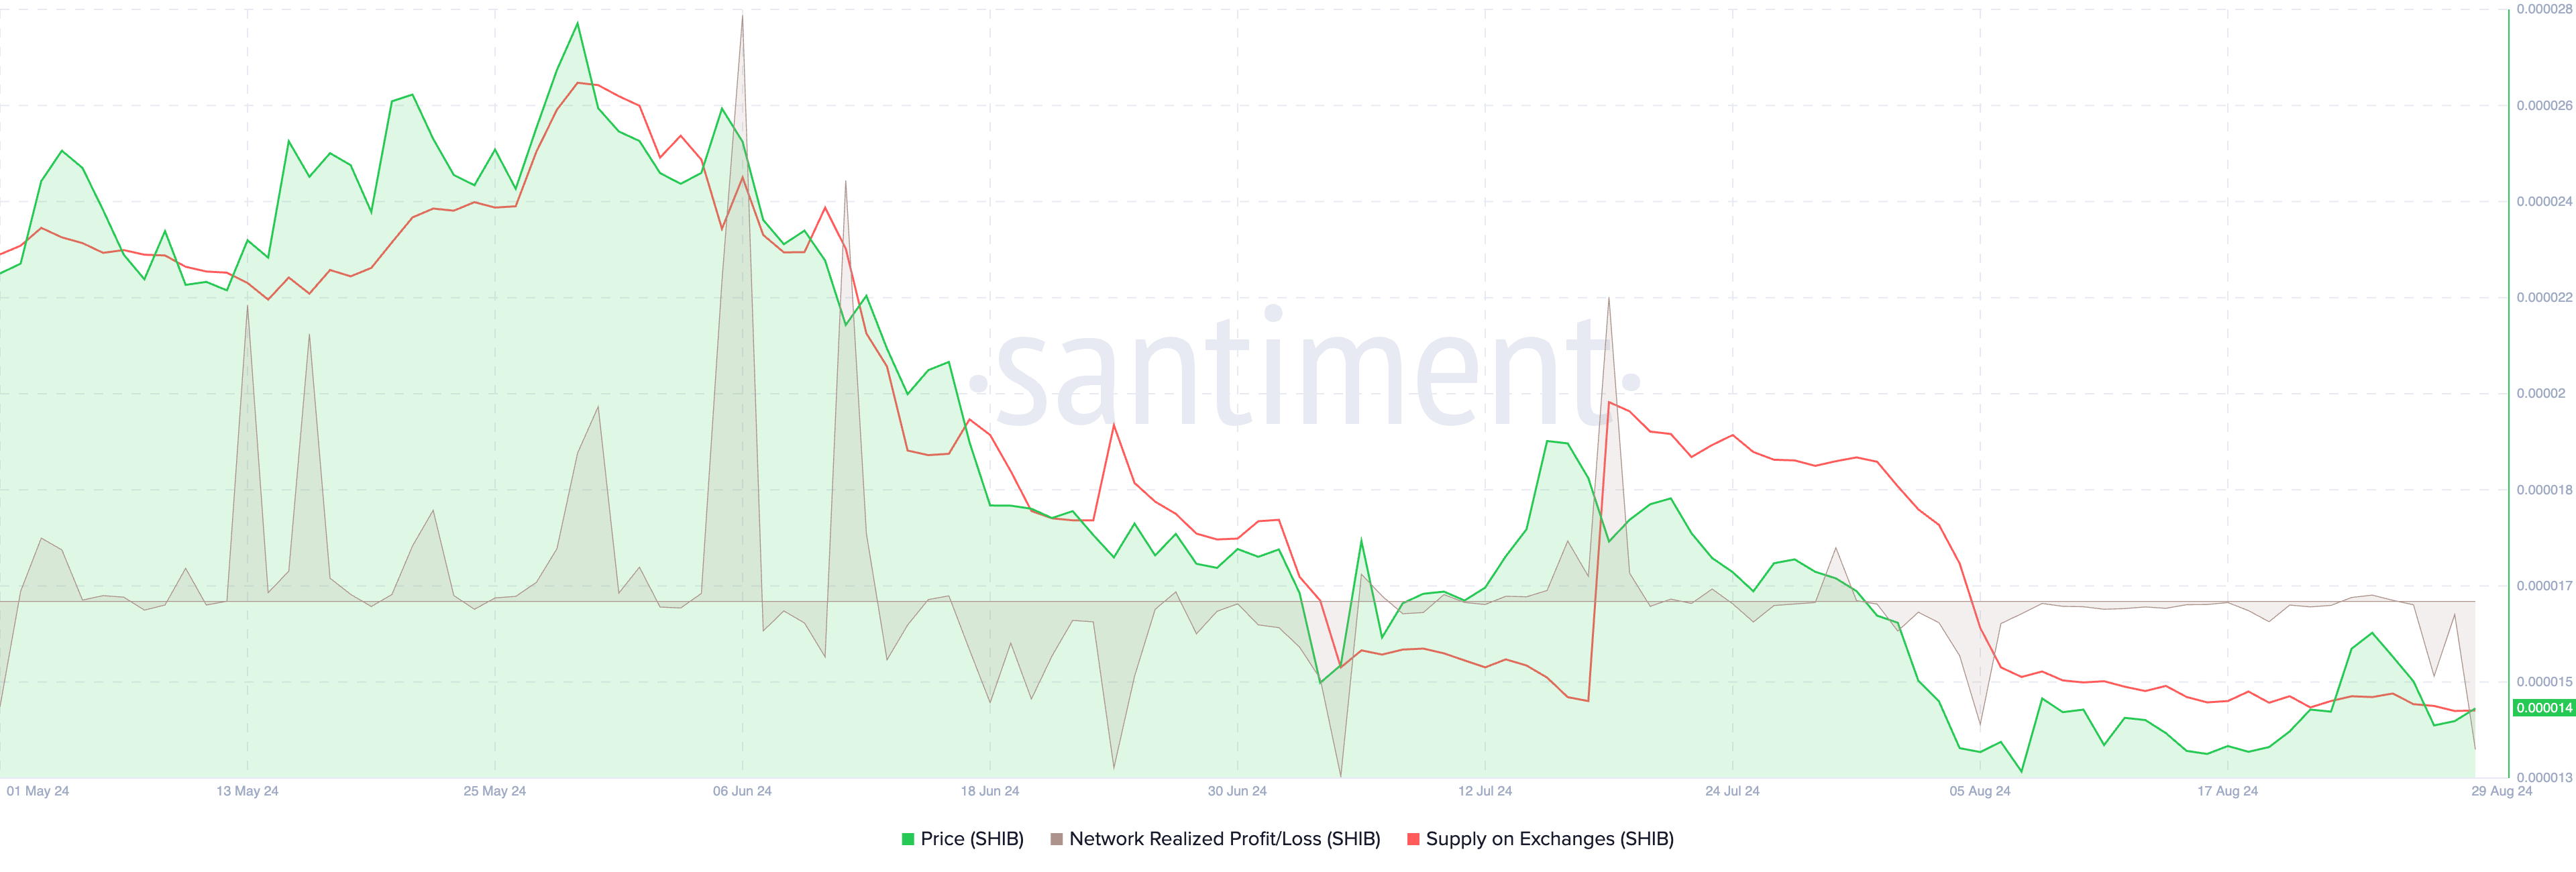Click the 06 Jun 24 axis date
2576x872 pixels.
pos(742,791)
